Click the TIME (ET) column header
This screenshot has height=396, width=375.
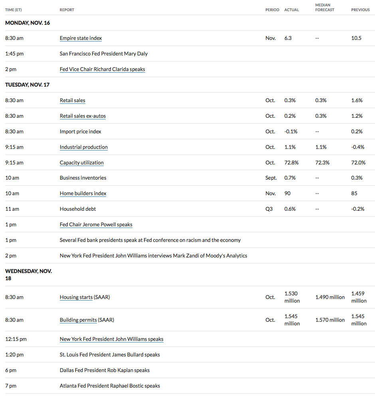tap(14, 10)
